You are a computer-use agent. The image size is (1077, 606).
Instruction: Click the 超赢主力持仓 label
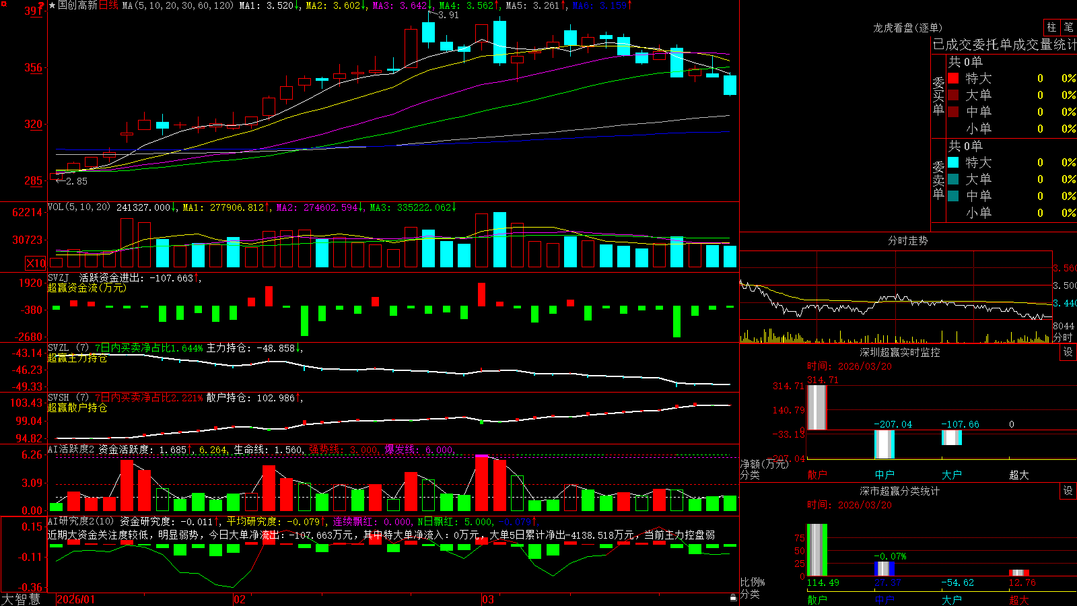coord(77,358)
